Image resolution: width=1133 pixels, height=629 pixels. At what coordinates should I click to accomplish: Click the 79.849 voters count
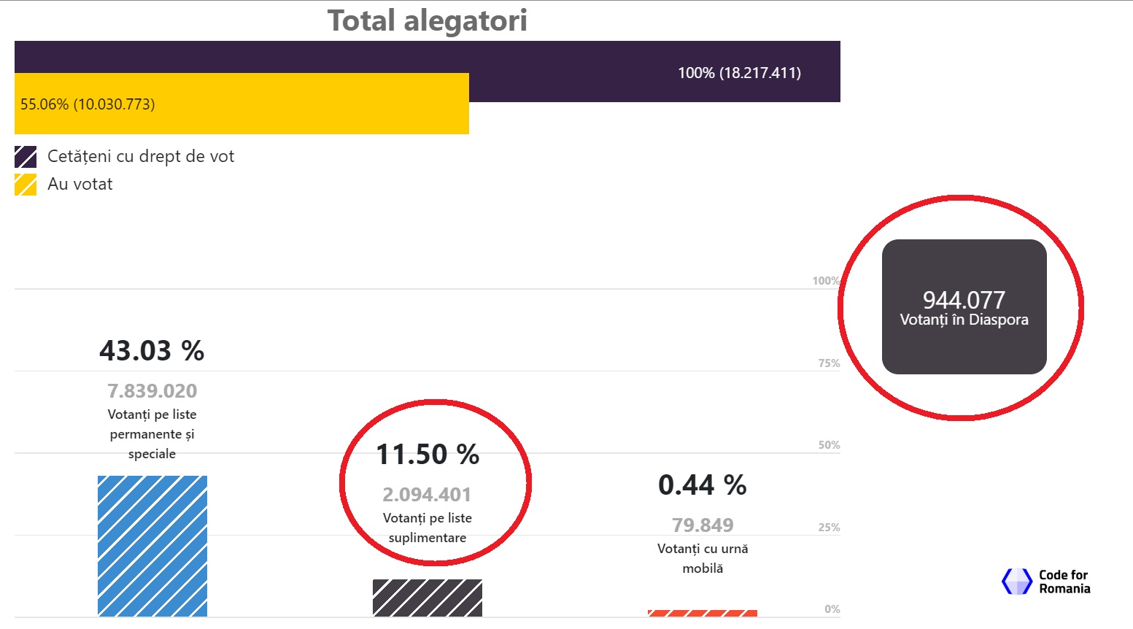click(703, 525)
